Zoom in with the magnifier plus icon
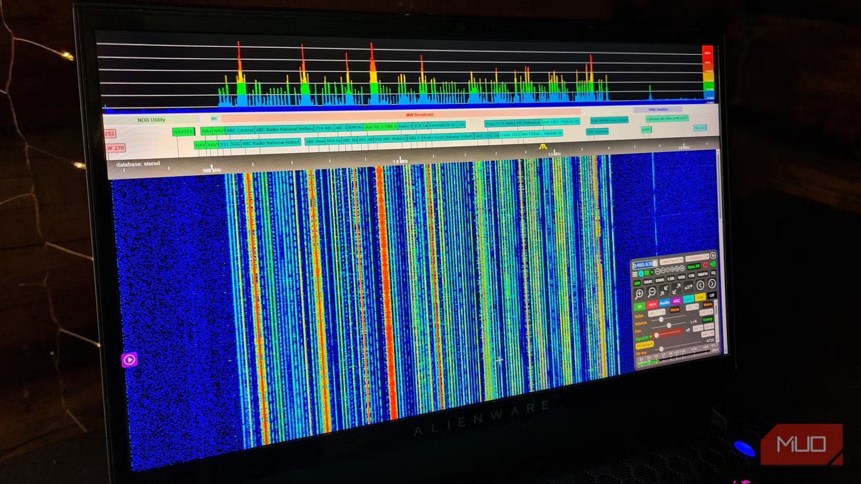This screenshot has height=484, width=861. point(639,294)
